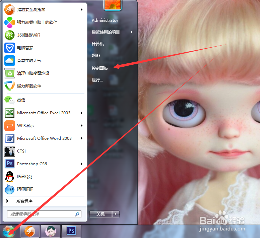Launch the CTS! program icon
Screen dimensions: 260x238
coord(10,151)
